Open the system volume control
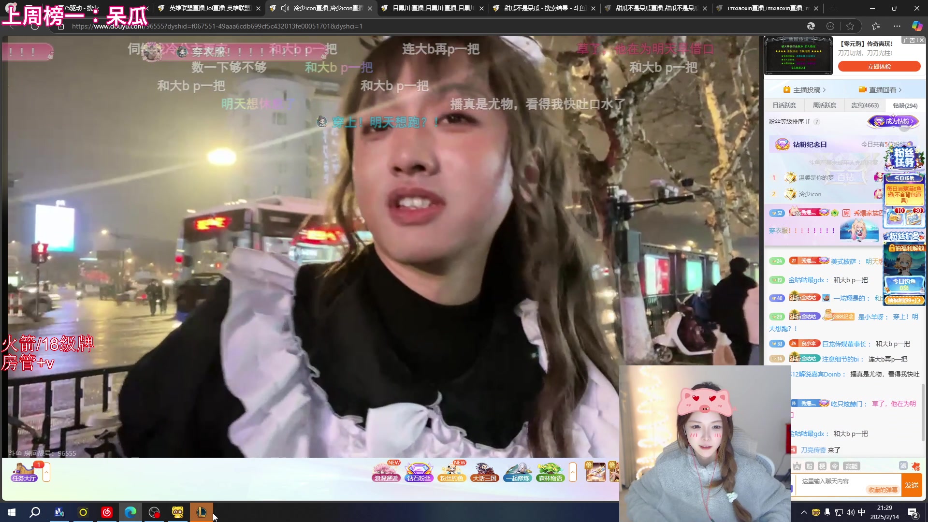The height and width of the screenshot is (522, 928). click(x=851, y=512)
